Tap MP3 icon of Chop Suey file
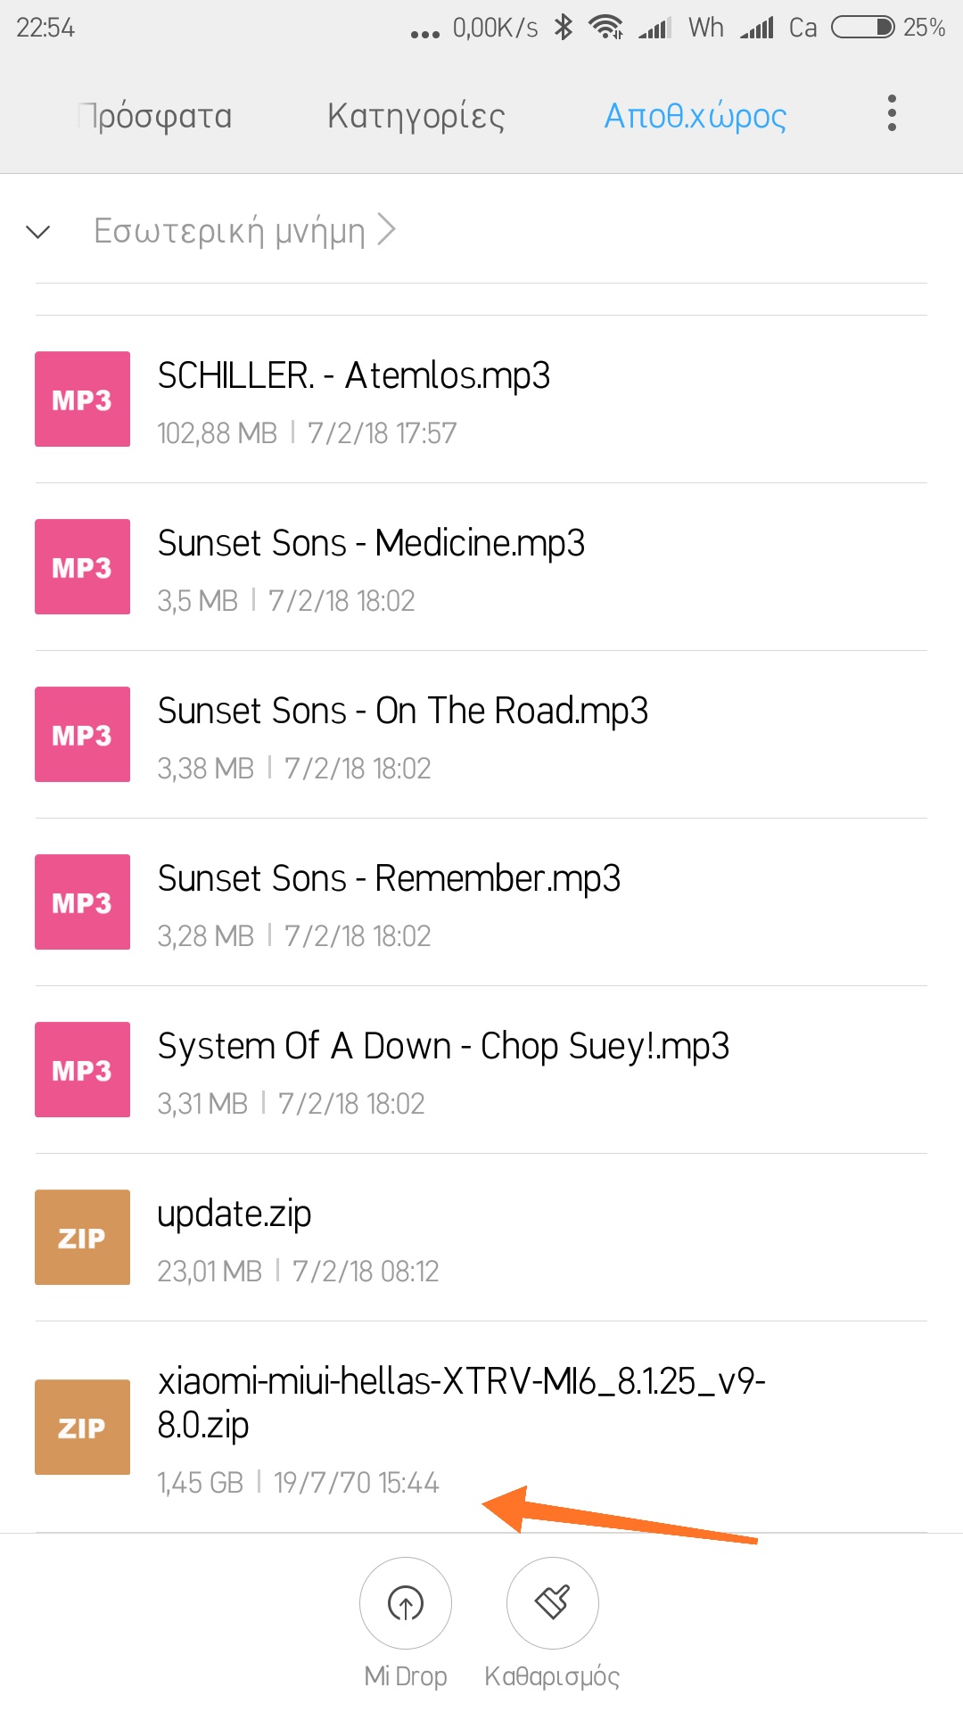The height and width of the screenshot is (1712, 963). point(82,1070)
